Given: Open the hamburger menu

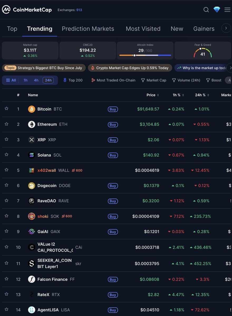Looking at the screenshot, I should 227,9.
